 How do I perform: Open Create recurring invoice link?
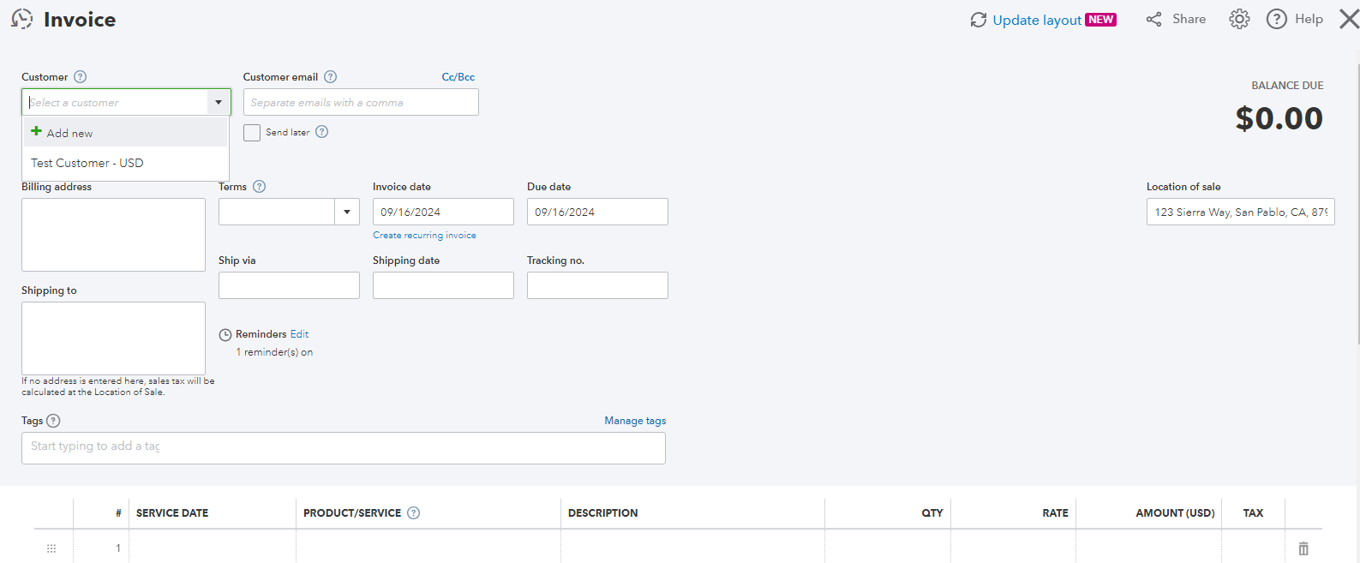coord(424,236)
